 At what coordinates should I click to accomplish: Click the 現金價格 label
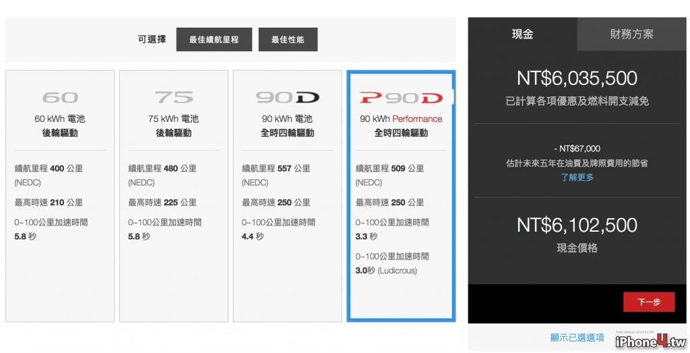[x=577, y=248]
